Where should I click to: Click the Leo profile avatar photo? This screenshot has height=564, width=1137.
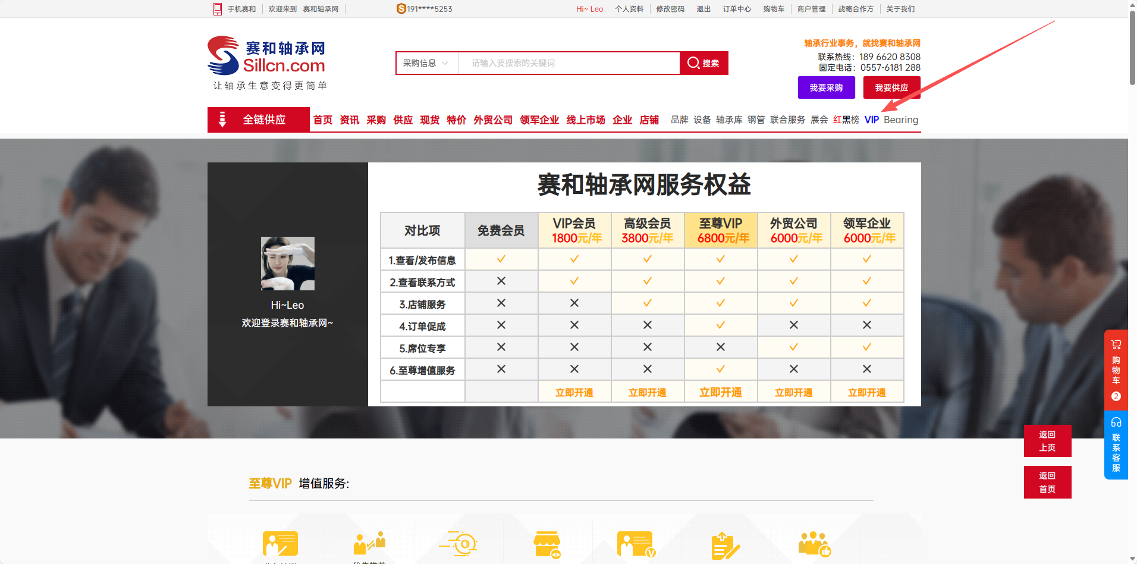coord(288,264)
